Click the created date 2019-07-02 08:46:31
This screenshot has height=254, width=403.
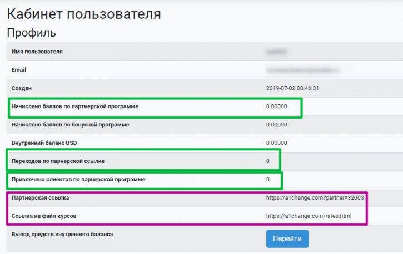pos(292,88)
